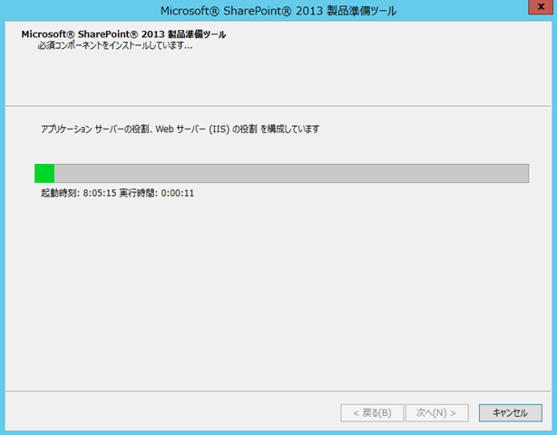557x435 pixels.
Task: Close the SharePoint 2013 準備ツール window
Action: point(541,7)
